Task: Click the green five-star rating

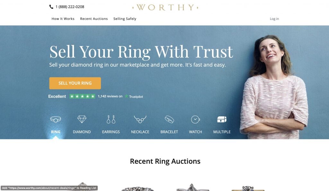Action: click(x=82, y=96)
